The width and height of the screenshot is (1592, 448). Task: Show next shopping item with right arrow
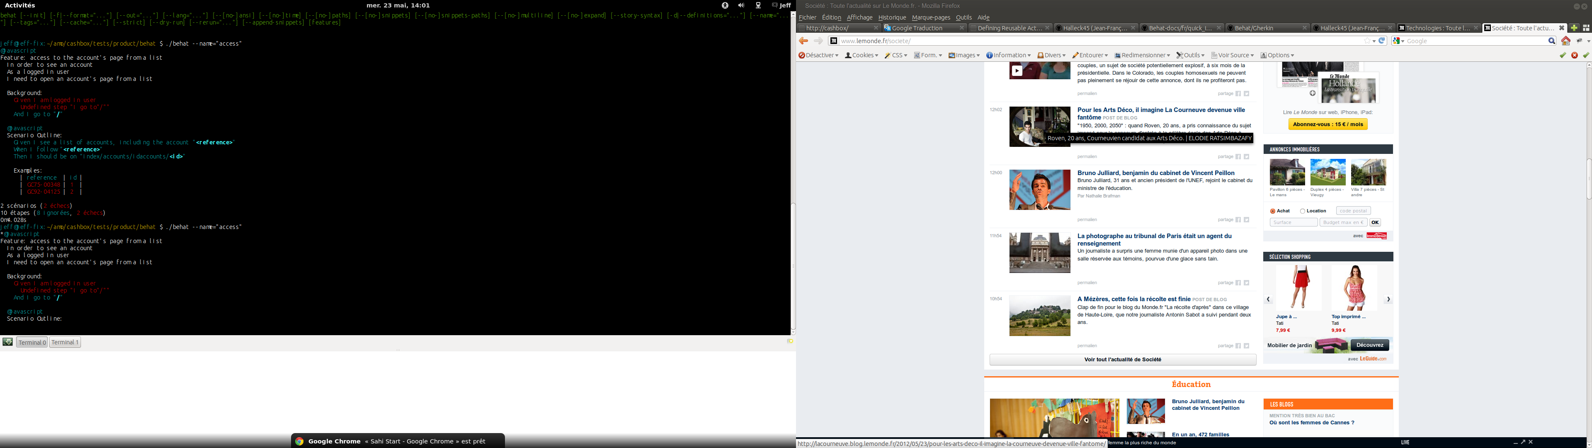[x=1388, y=299]
